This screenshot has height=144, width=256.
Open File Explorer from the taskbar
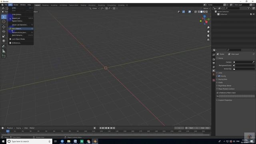pos(69,141)
